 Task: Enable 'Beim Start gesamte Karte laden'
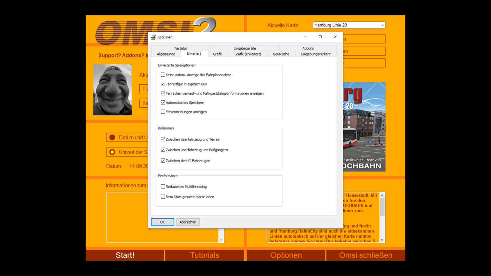click(x=163, y=197)
